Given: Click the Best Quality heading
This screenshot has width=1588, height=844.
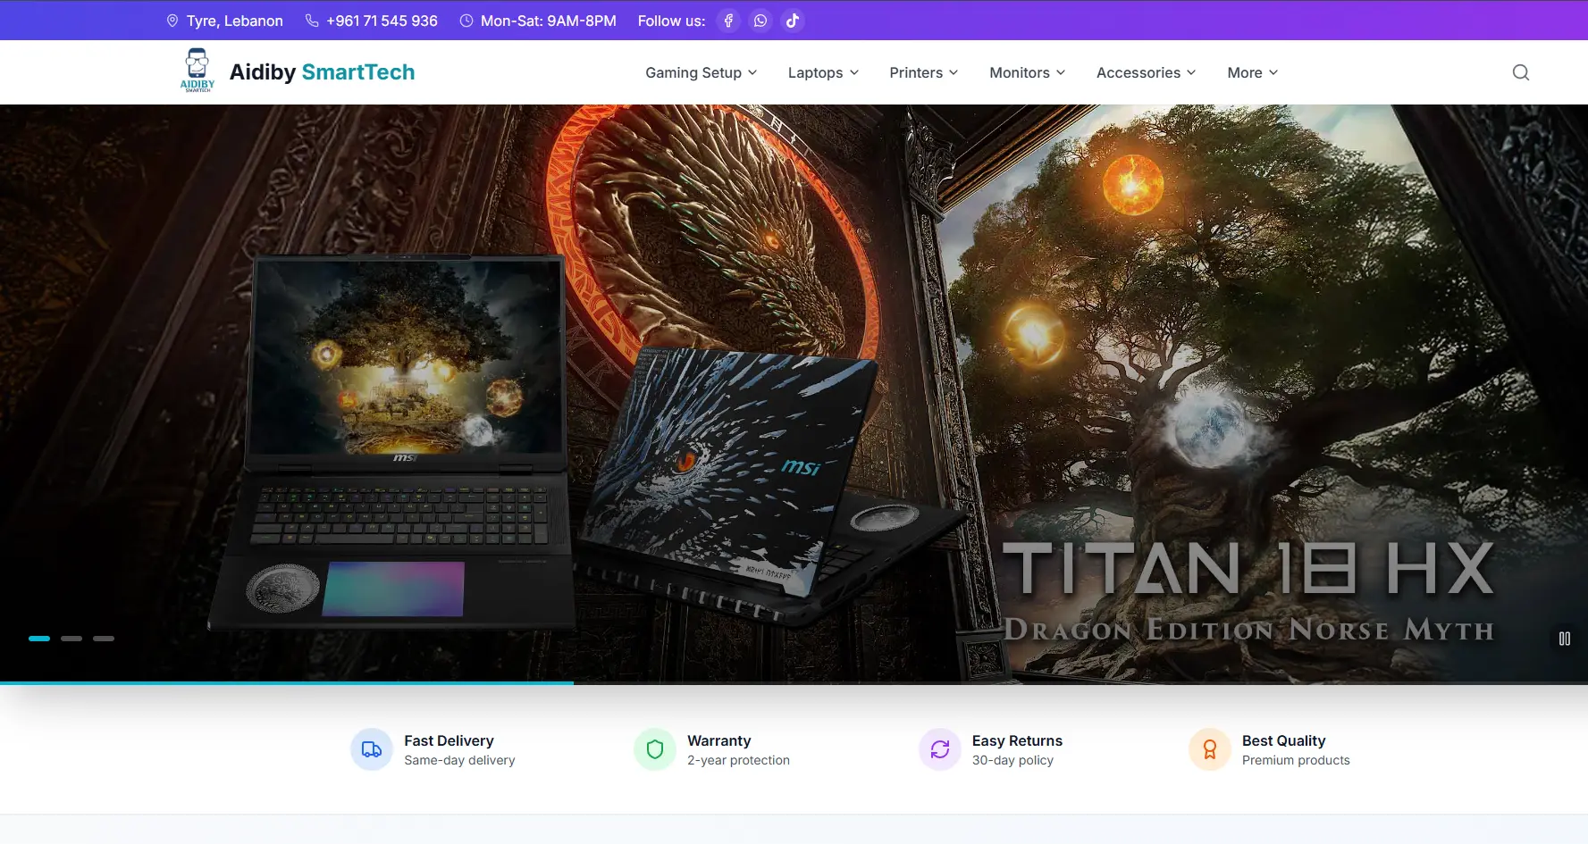Looking at the screenshot, I should (1283, 740).
